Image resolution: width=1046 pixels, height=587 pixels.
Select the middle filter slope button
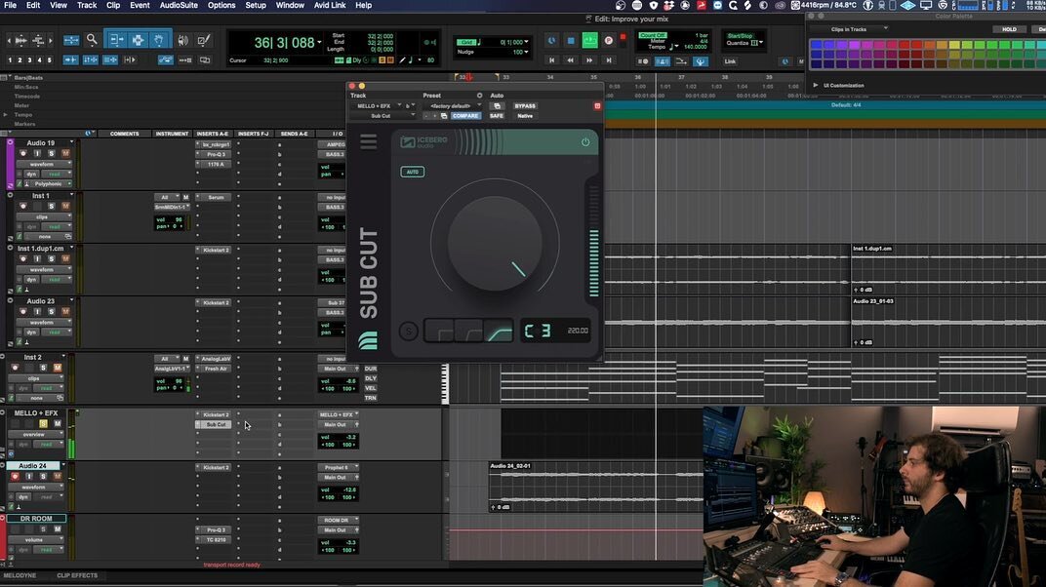469,332
